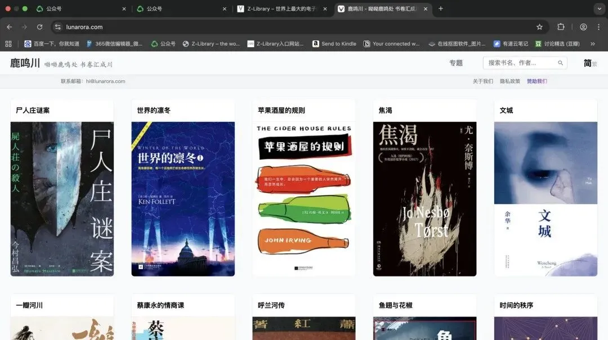
Task: Open the 365微信编辑器 bookmark
Action: click(x=114, y=44)
